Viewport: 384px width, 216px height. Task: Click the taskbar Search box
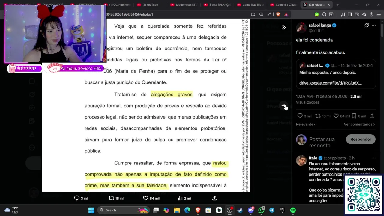(x=124, y=210)
